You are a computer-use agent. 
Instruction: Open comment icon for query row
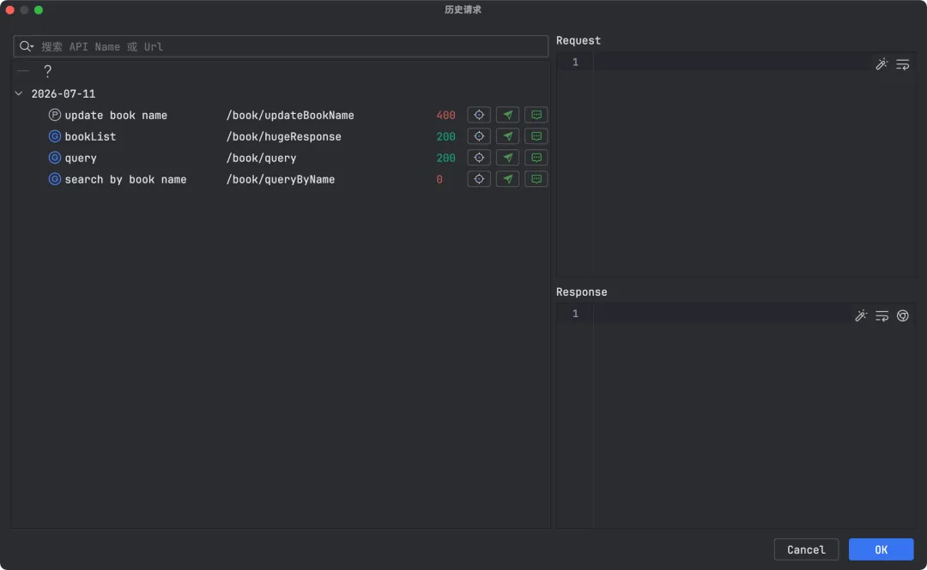pos(536,158)
